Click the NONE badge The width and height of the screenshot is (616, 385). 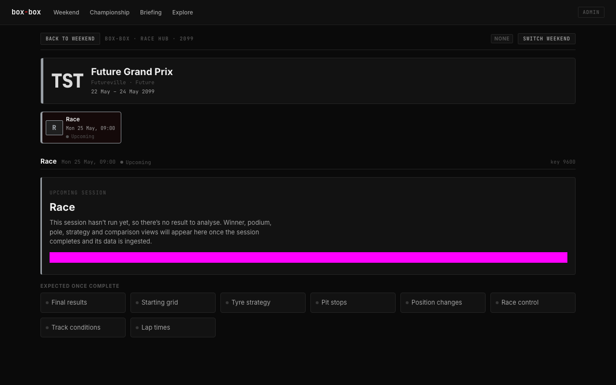502,38
